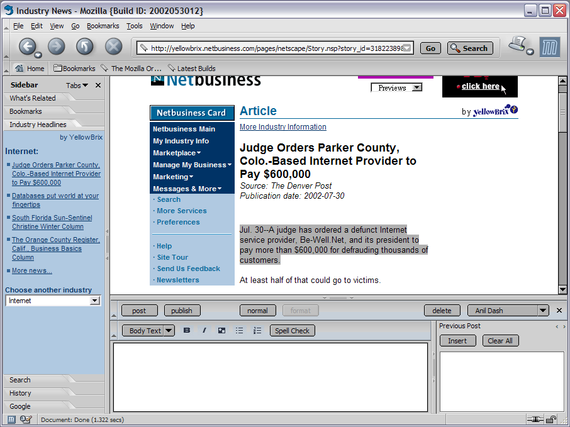Open the Site Tour link
The width and height of the screenshot is (570, 427).
(172, 257)
